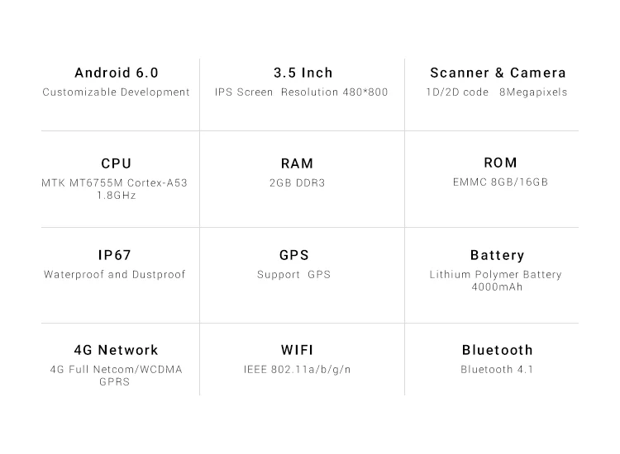Select the 2GB DDR3 text

(297, 182)
